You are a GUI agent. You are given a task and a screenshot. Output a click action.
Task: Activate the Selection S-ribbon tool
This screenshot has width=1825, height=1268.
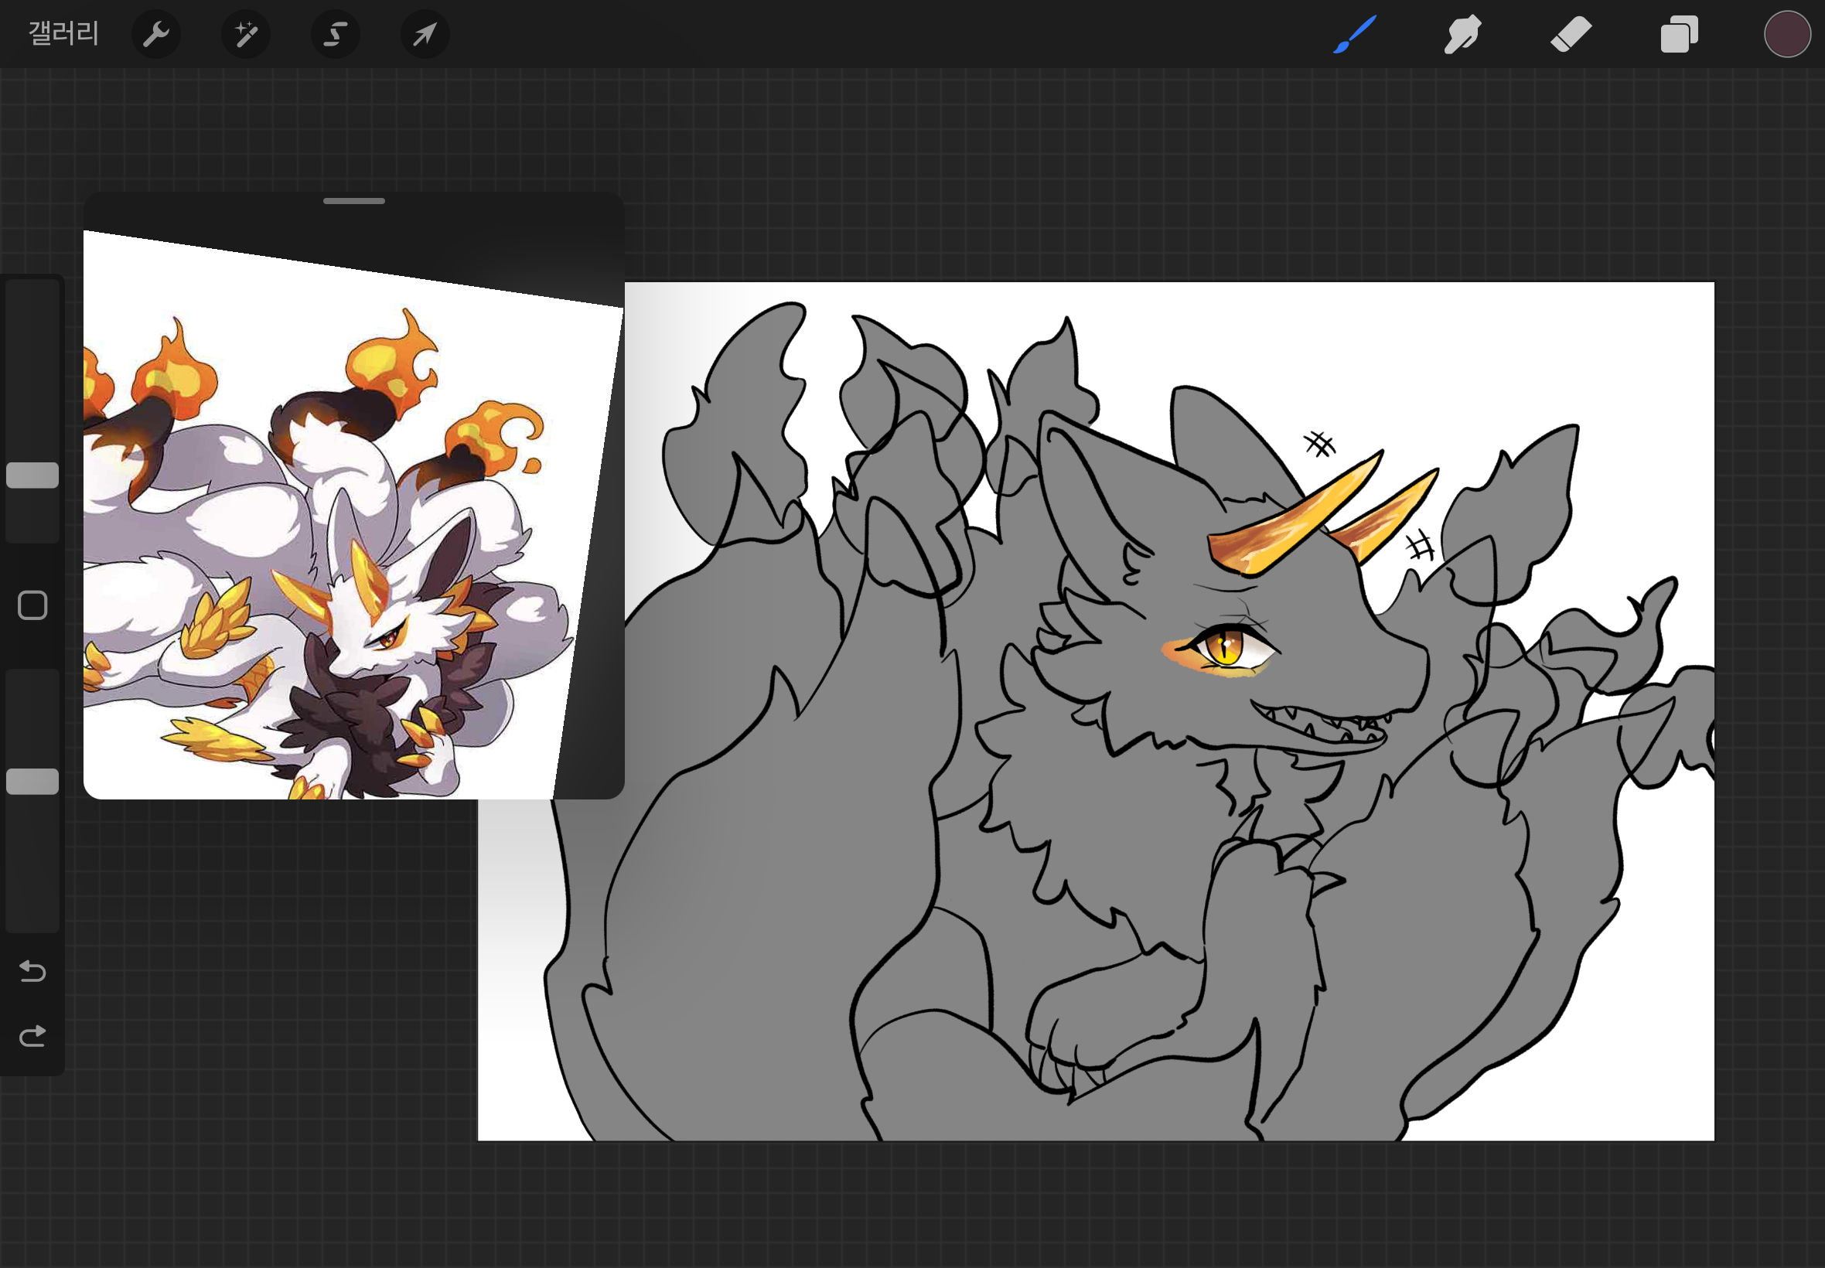pyautogui.click(x=336, y=34)
